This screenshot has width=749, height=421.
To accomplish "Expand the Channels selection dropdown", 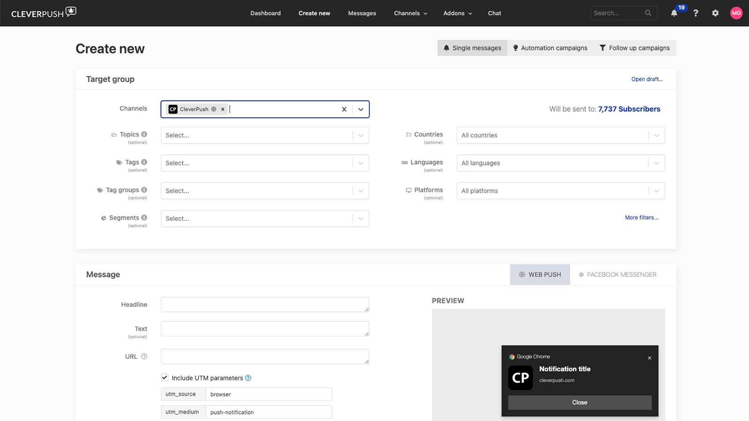I will [360, 109].
